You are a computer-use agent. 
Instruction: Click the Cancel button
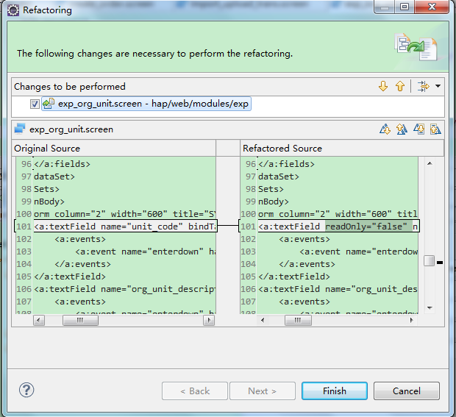pyautogui.click(x=406, y=391)
